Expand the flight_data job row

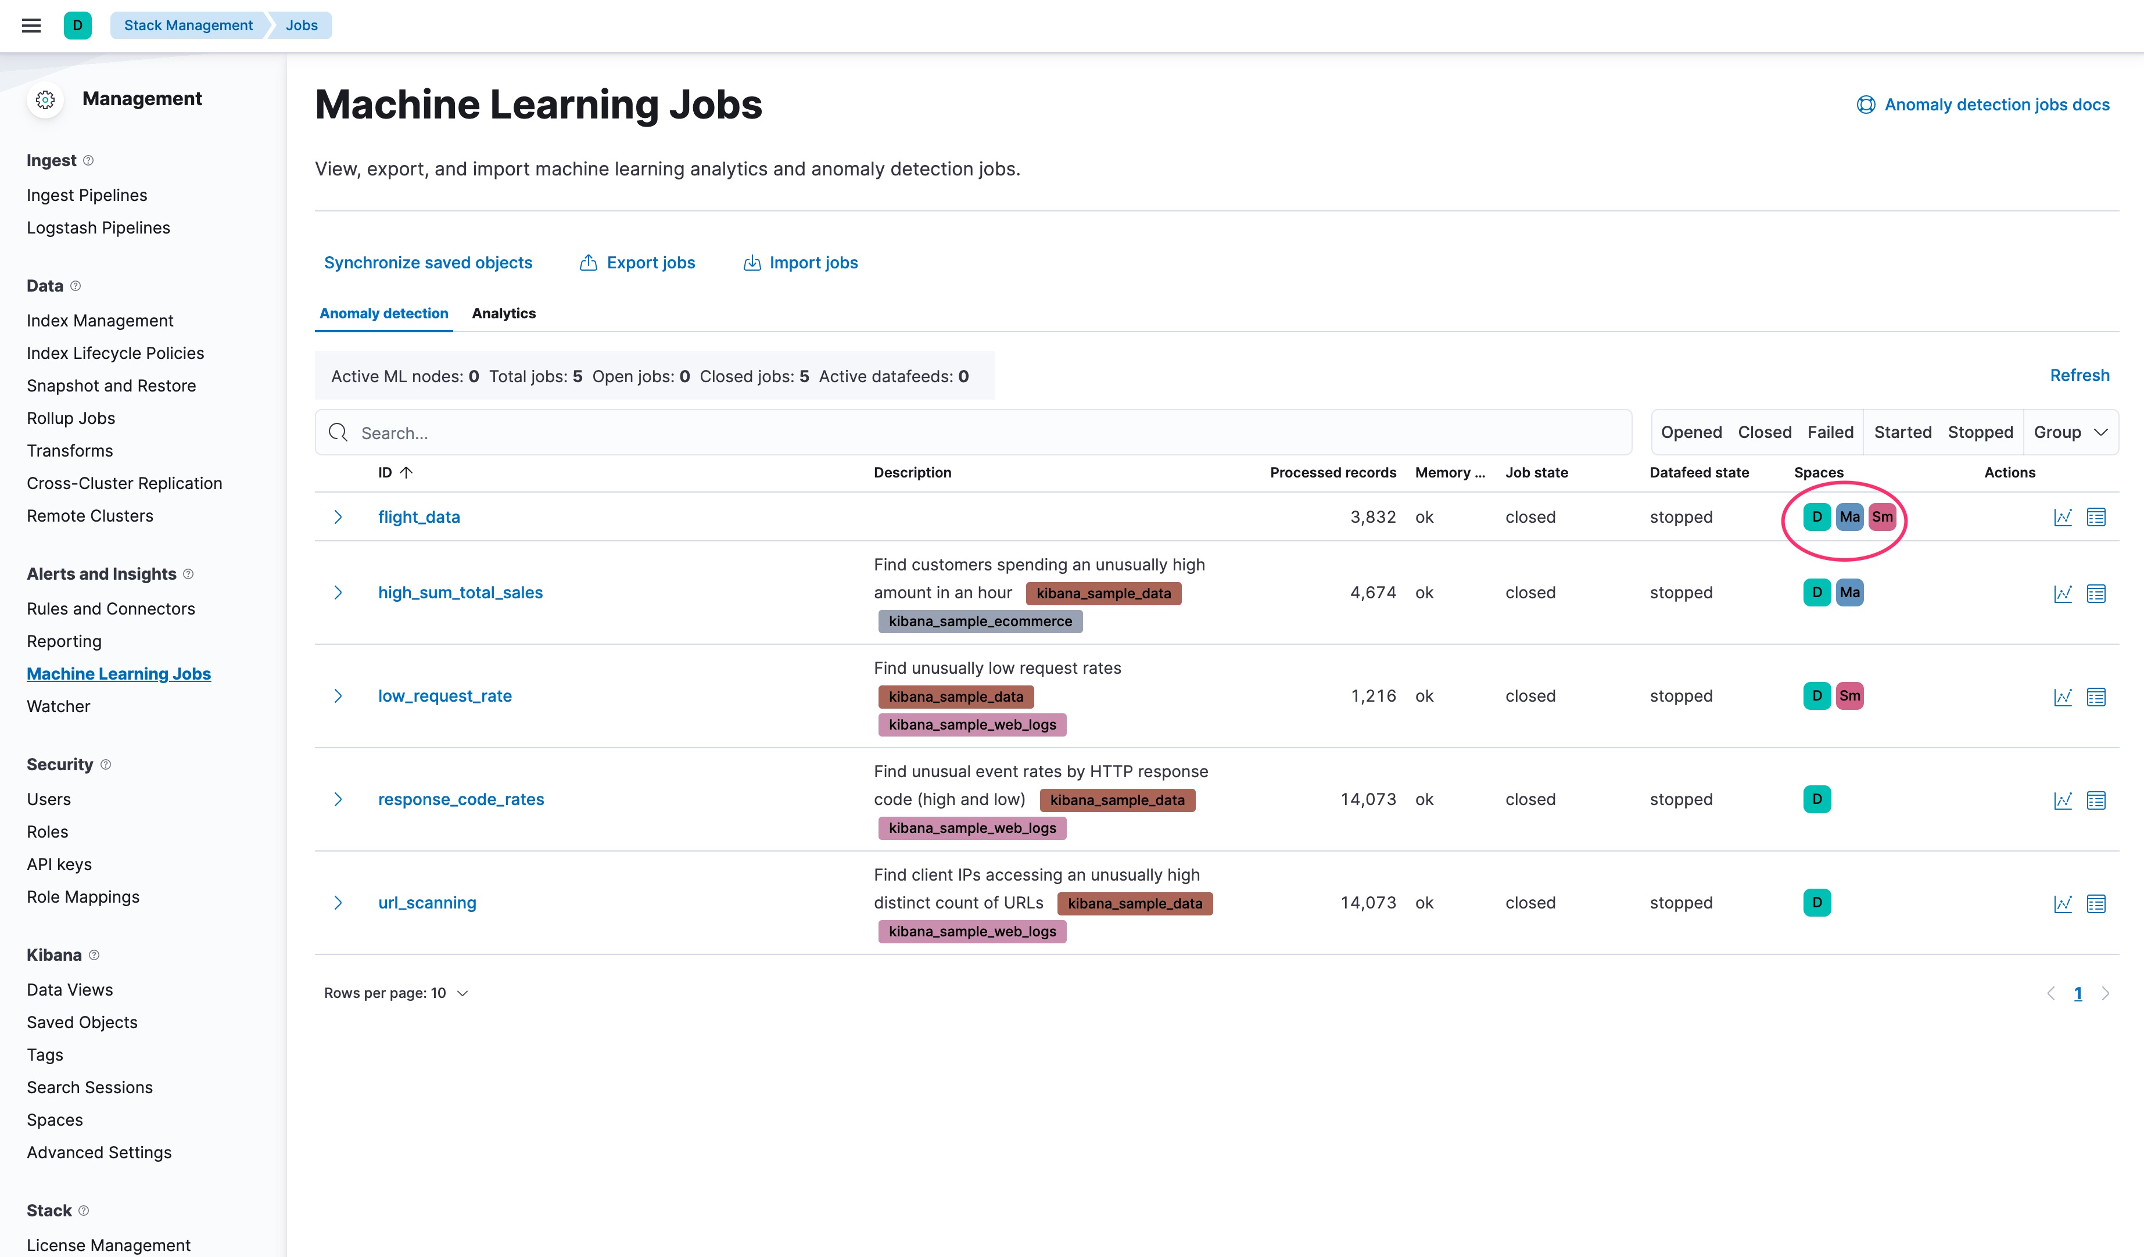(x=338, y=516)
